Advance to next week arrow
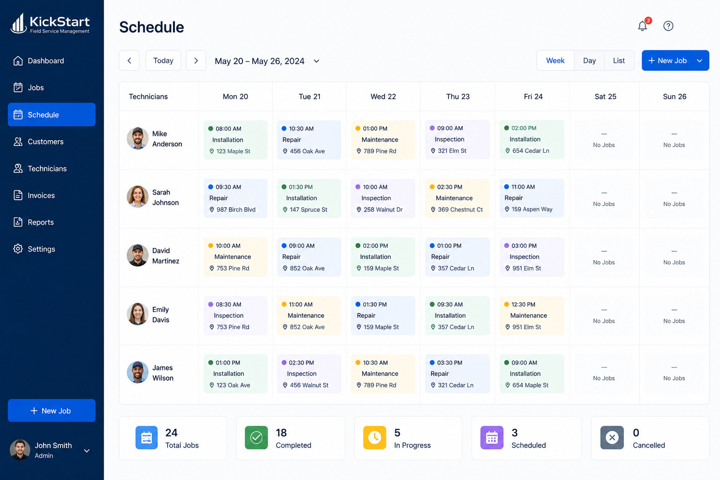This screenshot has height=480, width=720. click(x=196, y=60)
